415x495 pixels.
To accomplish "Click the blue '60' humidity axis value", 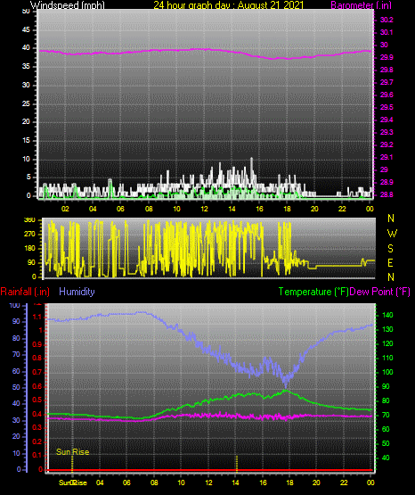I will pyautogui.click(x=16, y=371).
